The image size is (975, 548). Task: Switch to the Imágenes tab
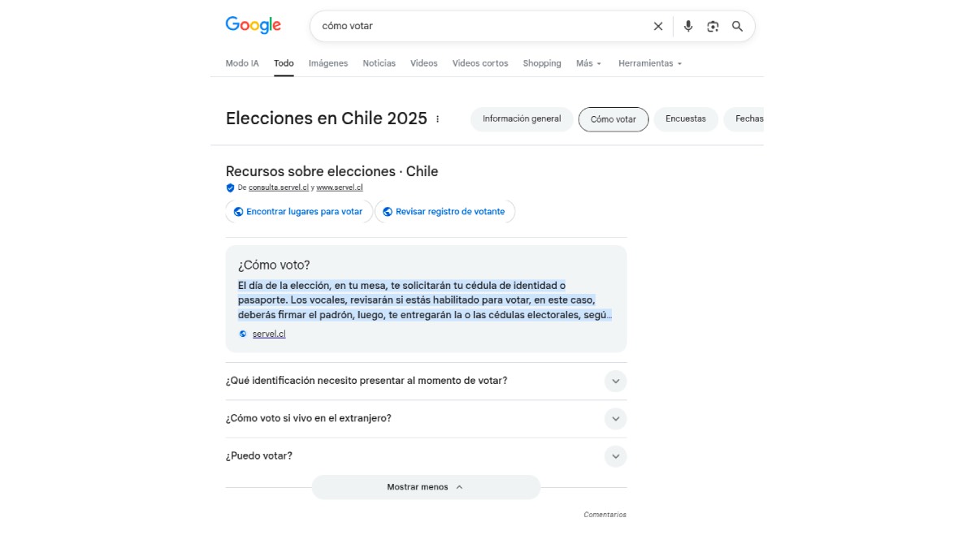tap(328, 63)
